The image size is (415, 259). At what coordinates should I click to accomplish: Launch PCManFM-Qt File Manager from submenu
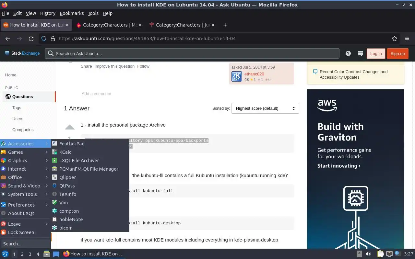(90, 169)
